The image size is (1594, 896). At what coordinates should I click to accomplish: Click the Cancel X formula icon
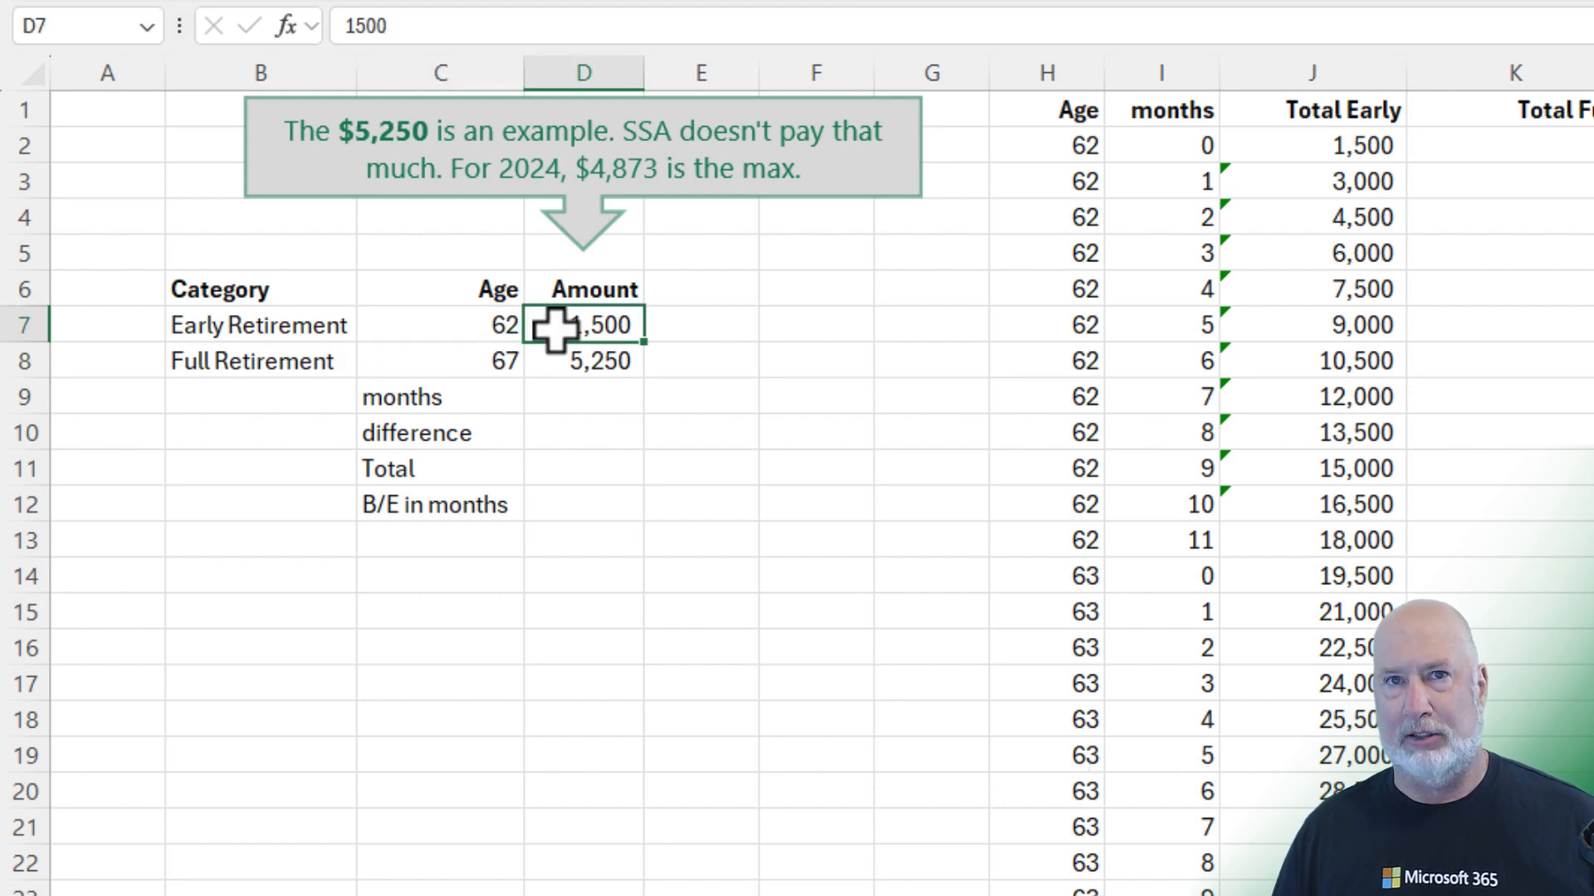(213, 26)
